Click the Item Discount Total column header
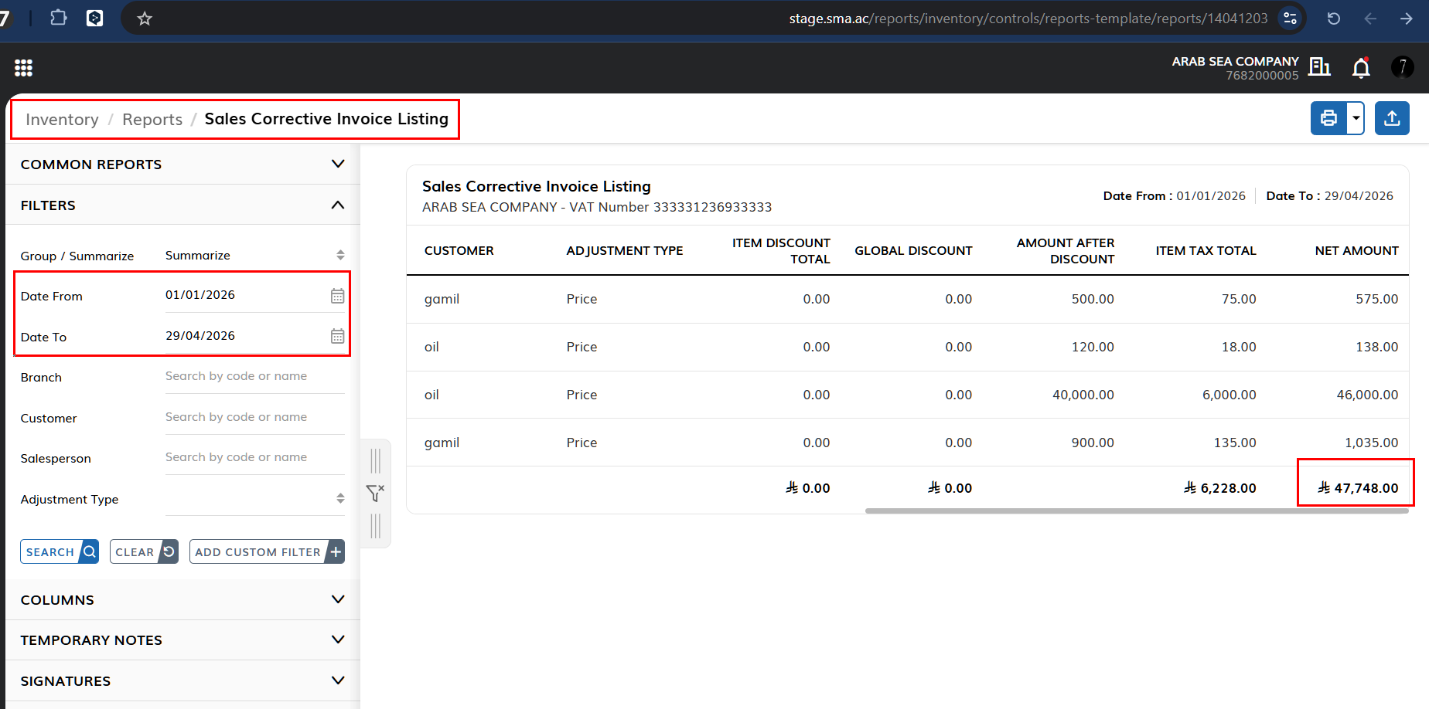 point(781,251)
